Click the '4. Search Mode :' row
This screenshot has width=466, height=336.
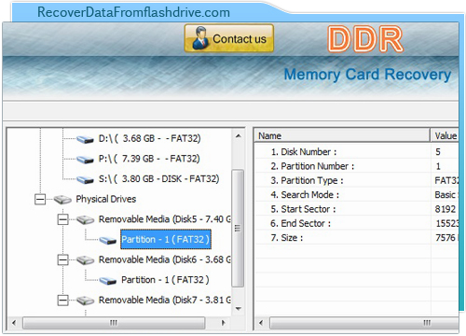coord(357,195)
